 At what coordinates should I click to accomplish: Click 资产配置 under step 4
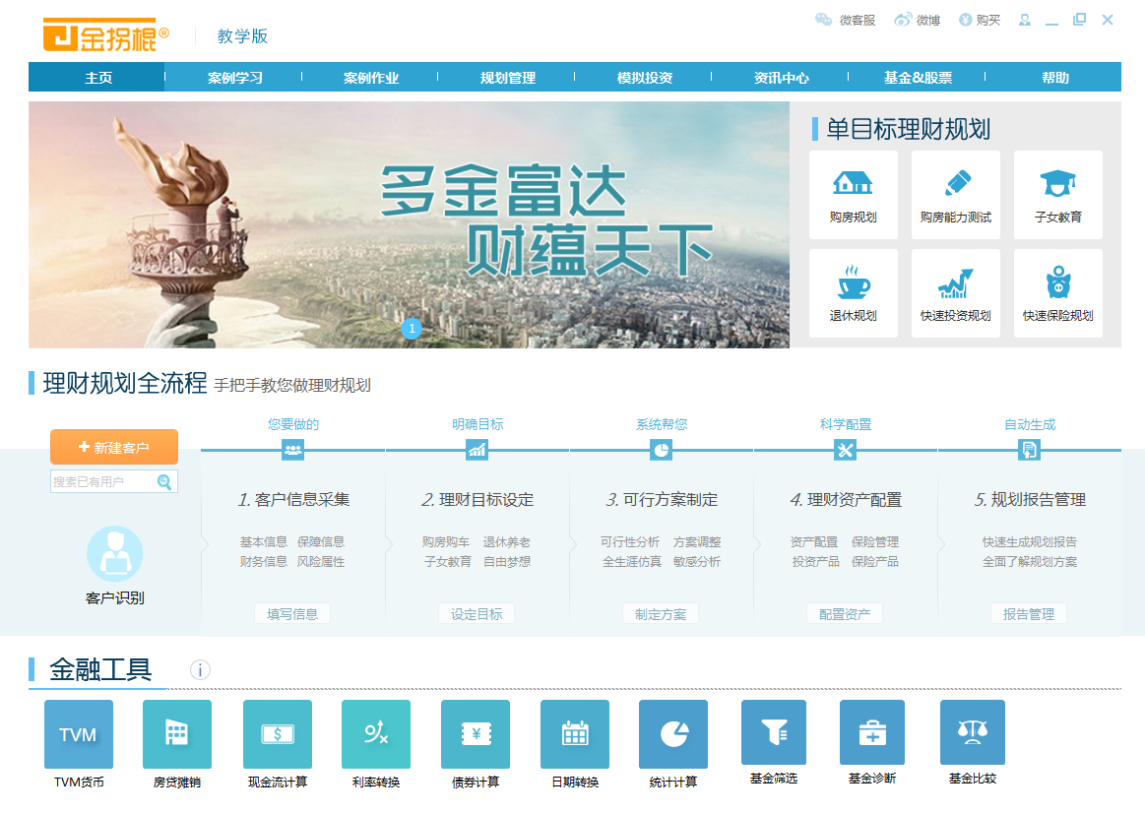coord(814,541)
